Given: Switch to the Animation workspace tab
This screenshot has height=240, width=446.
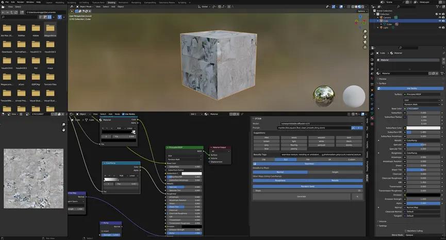Looking at the screenshot, I should (x=123, y=2).
